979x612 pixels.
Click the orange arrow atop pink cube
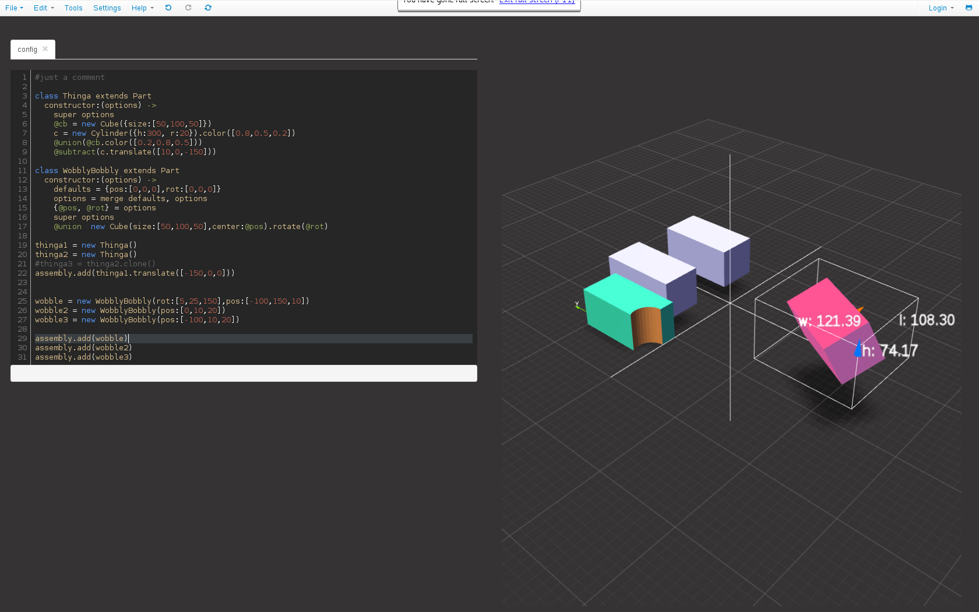pos(860,309)
